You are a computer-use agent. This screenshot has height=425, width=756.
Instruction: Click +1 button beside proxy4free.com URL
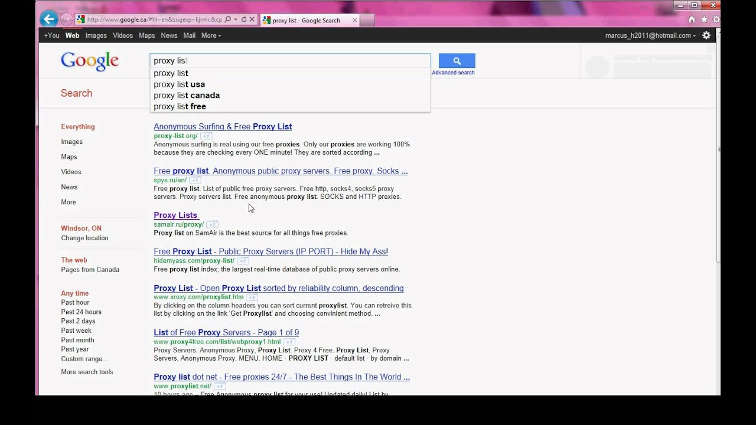[289, 342]
